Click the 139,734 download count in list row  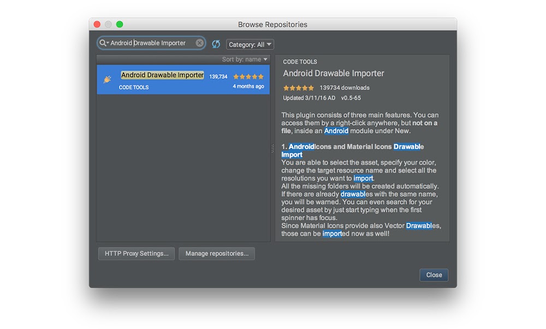click(218, 77)
